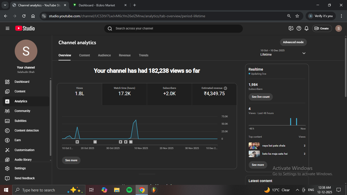Go to Subtitles in sidebar
The image size is (347, 195).
20,121
